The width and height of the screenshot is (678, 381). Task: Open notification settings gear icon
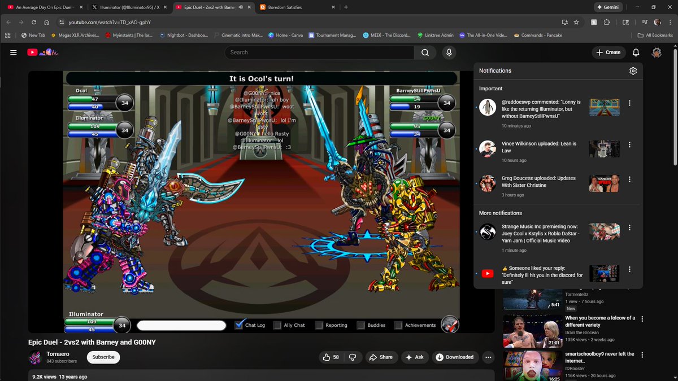point(633,71)
